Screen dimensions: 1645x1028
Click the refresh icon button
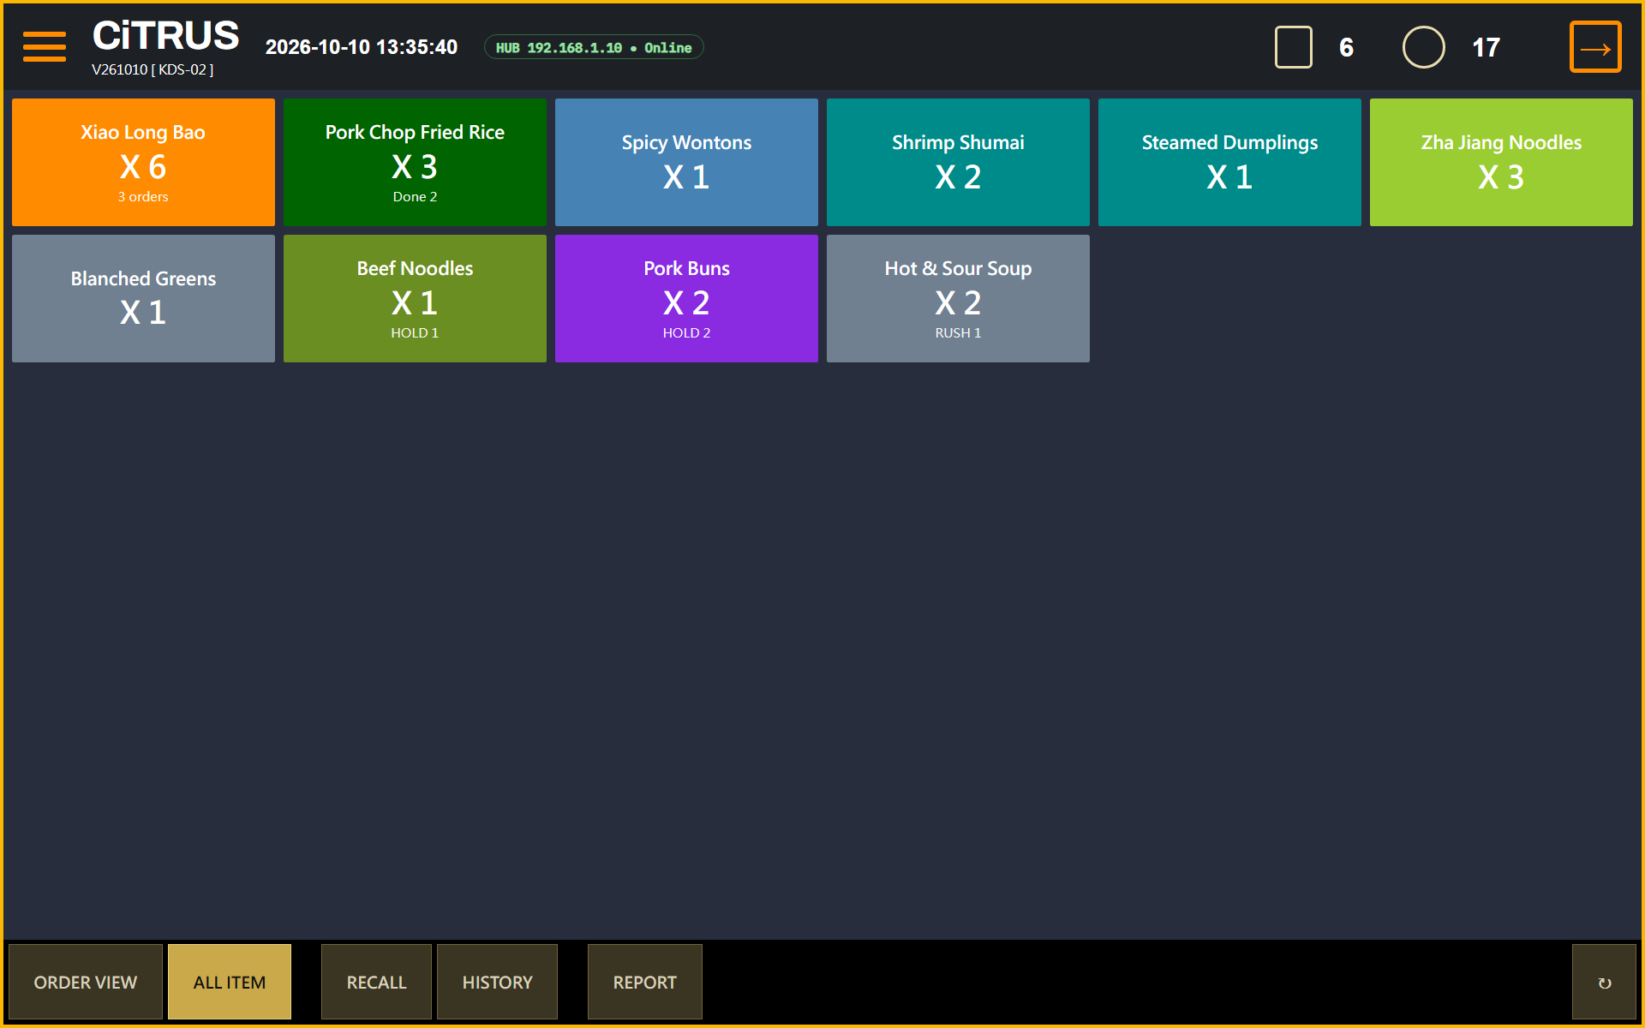tap(1605, 982)
